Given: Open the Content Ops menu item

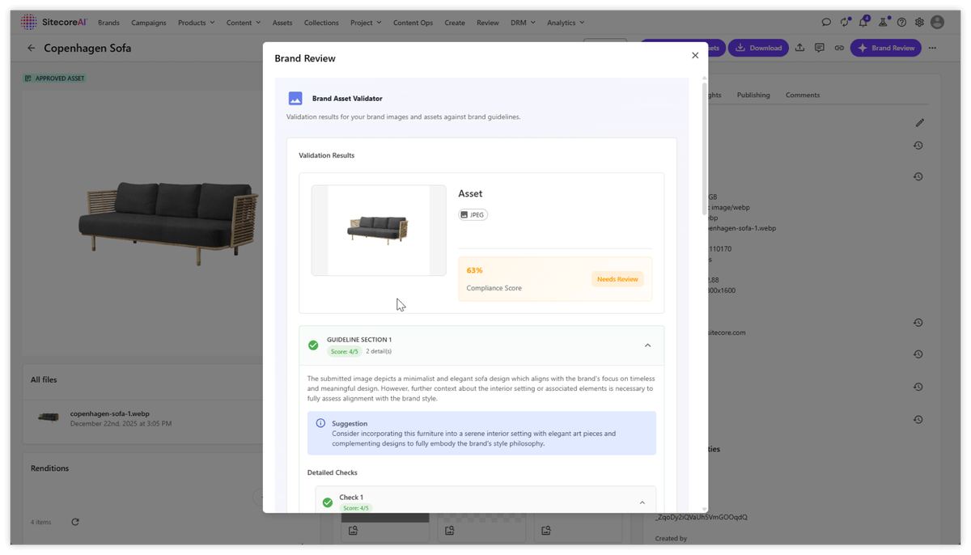Looking at the screenshot, I should pos(413,23).
